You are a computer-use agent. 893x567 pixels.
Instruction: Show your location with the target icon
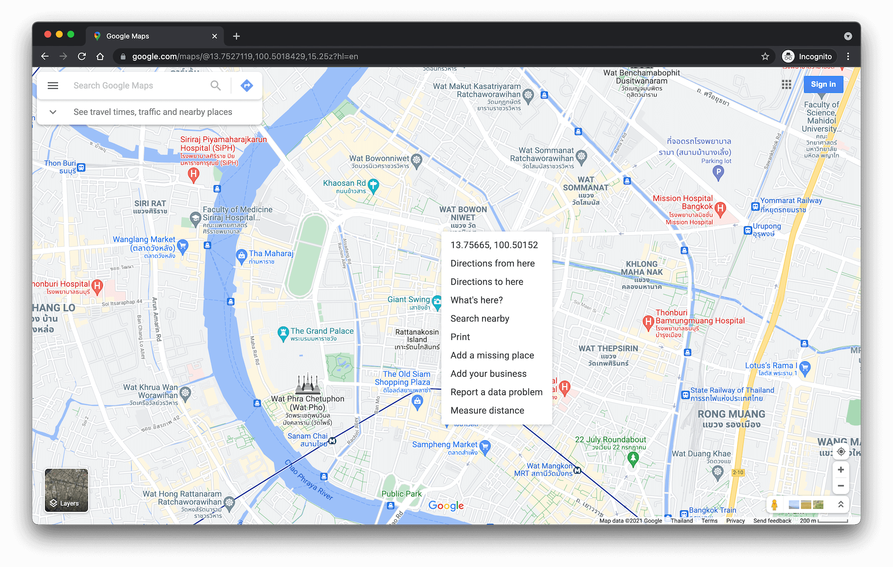(x=841, y=451)
